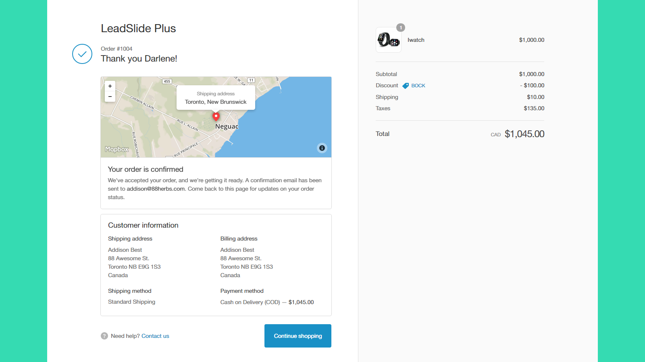645x362 pixels.
Task: Click the $10.00 shipping amount
Action: pyautogui.click(x=536, y=97)
